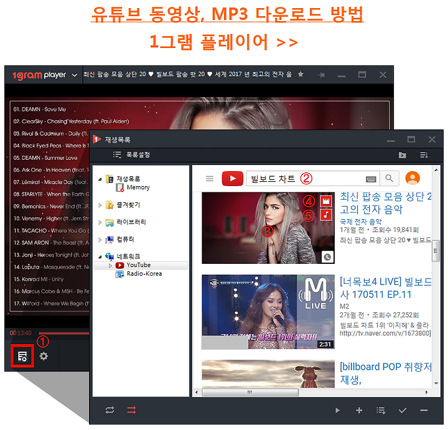
Task: Maximize the 1gram player window
Action: point(362,75)
